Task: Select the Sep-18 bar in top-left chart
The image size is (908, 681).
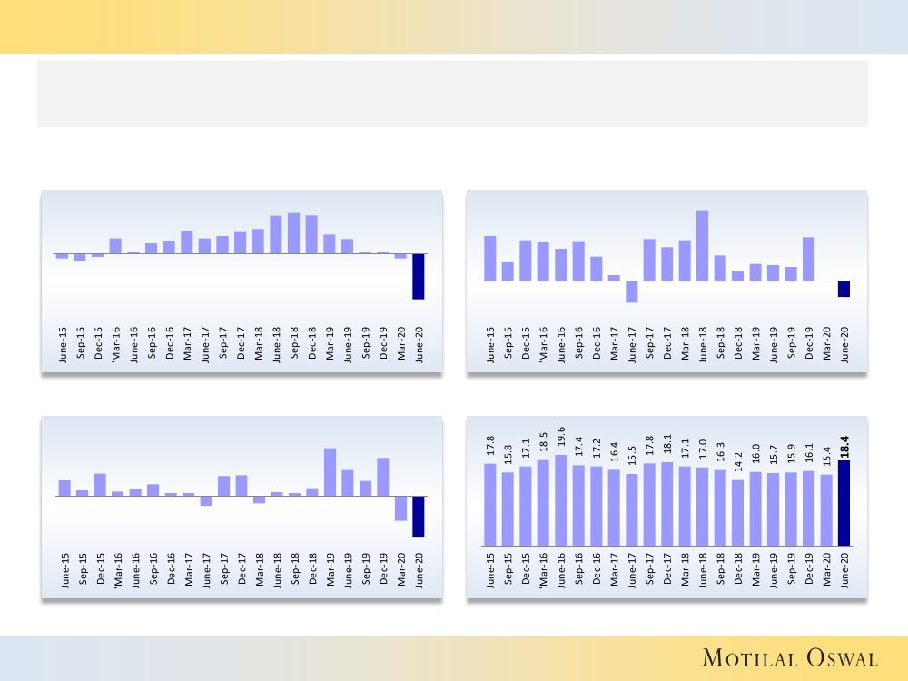Action: tap(293, 233)
